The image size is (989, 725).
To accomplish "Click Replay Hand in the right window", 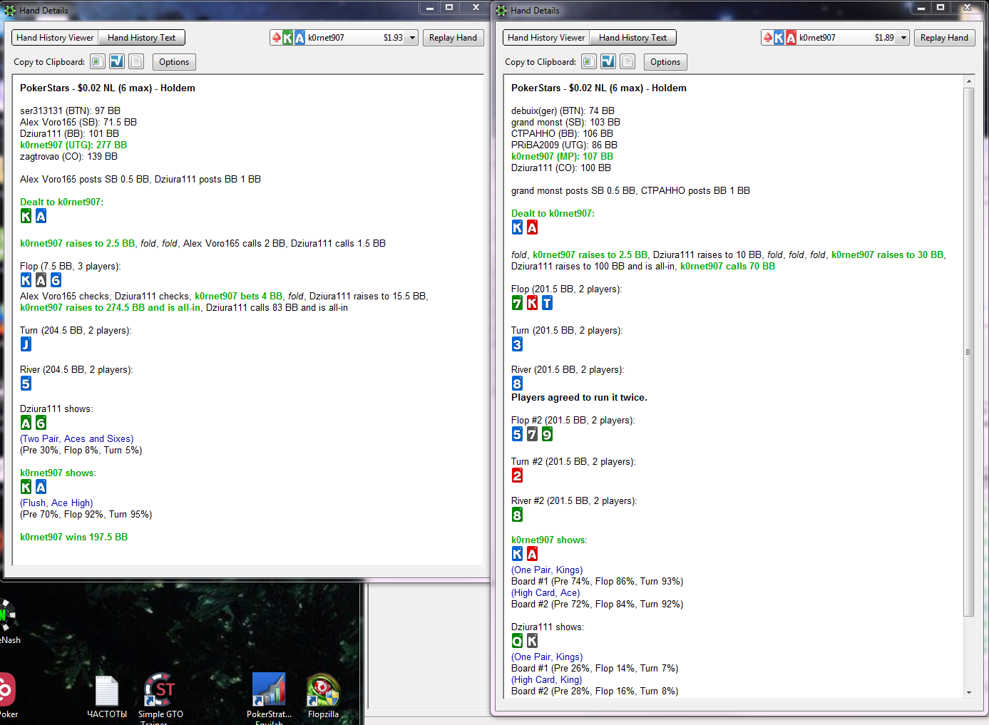I will (944, 38).
